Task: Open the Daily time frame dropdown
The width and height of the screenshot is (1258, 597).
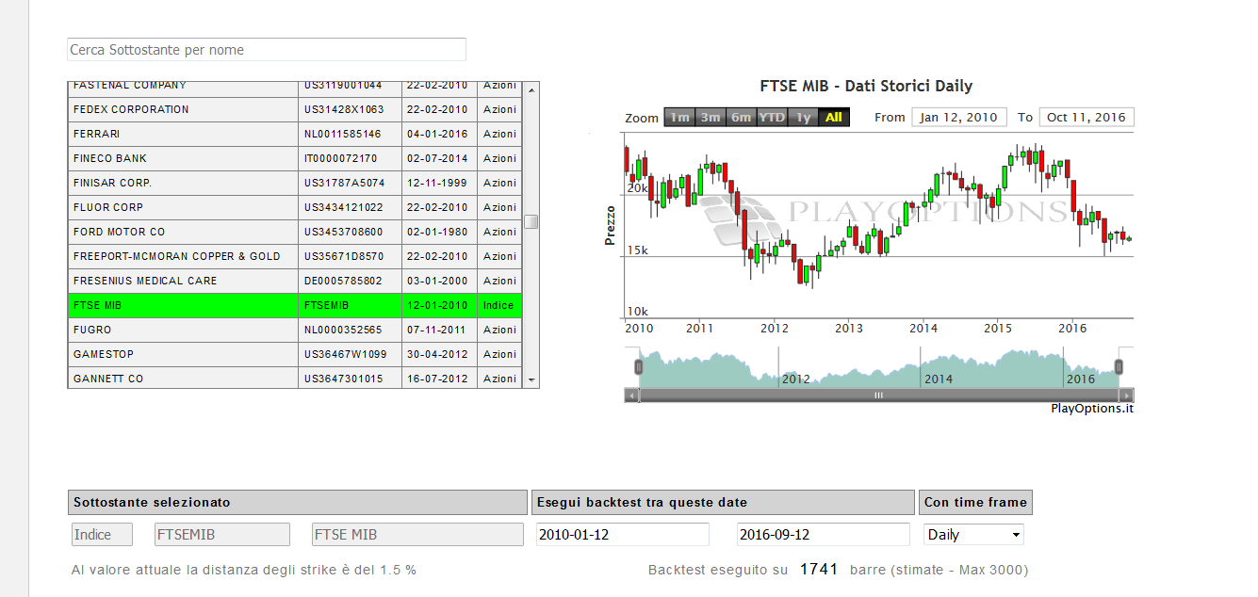Action: pyautogui.click(x=973, y=534)
